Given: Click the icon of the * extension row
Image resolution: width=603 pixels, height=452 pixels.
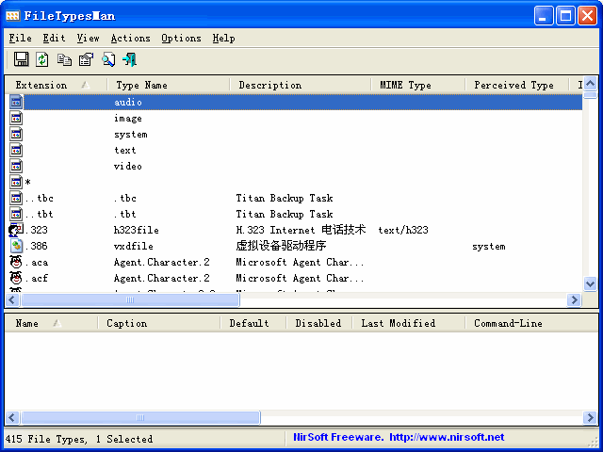Looking at the screenshot, I should [16, 182].
